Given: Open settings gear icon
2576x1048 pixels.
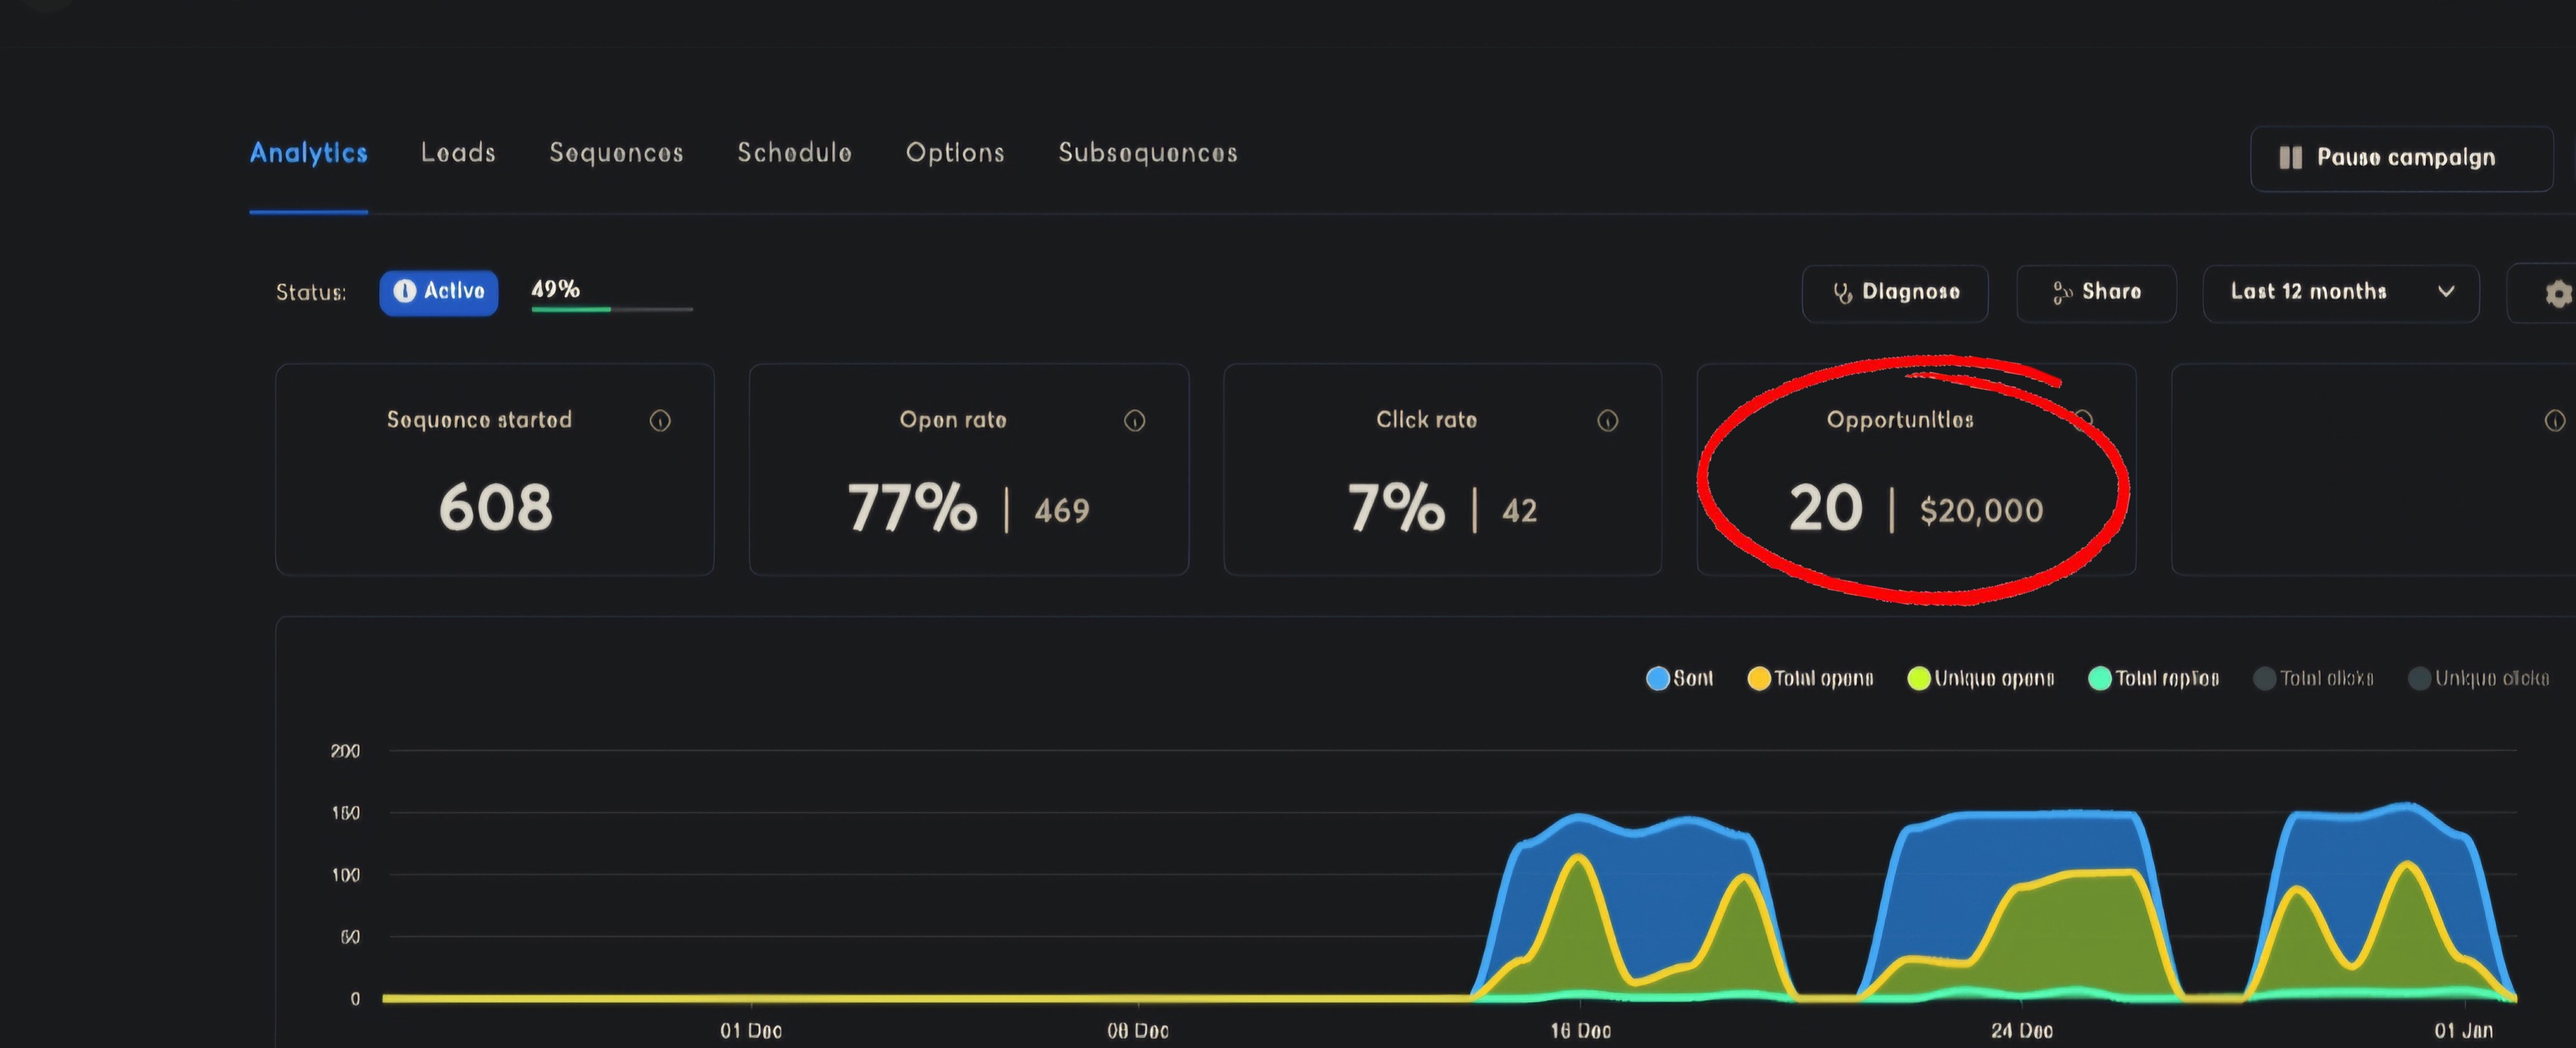Looking at the screenshot, I should point(2558,294).
